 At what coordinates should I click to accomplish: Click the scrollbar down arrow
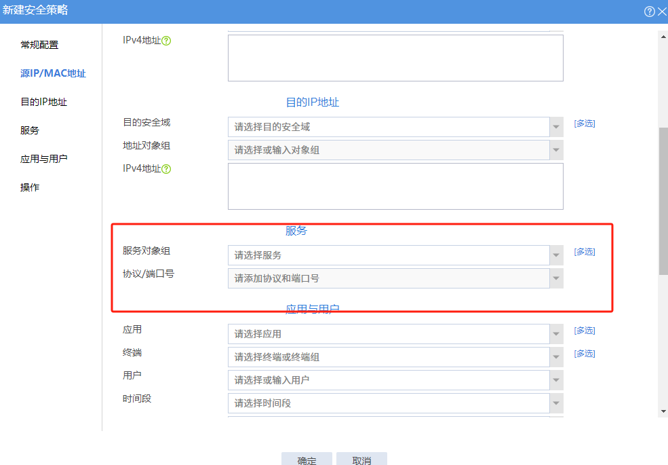click(x=663, y=411)
